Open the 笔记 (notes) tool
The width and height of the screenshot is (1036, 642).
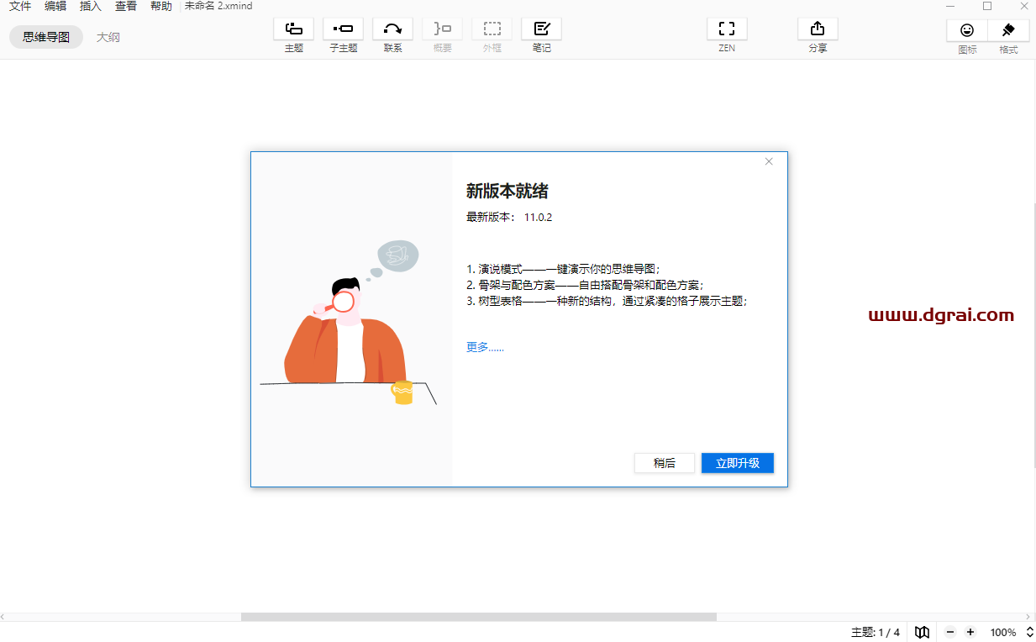pyautogui.click(x=541, y=29)
